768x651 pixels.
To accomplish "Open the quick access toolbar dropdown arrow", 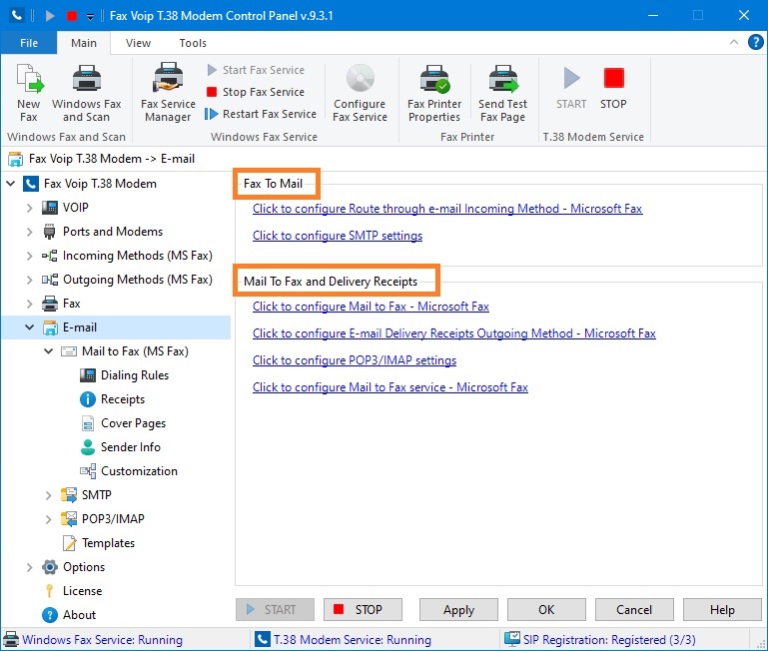I will pos(90,17).
